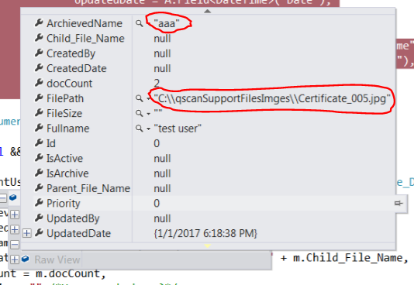Open text visualizer magnifier for ArchievedName
414x285 pixels.
click(139, 23)
